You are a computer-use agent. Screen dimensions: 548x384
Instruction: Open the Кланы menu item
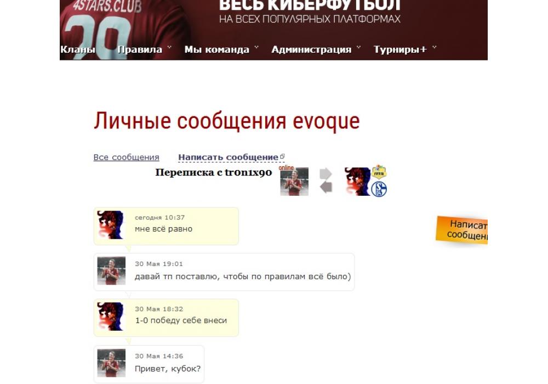pyautogui.click(x=78, y=50)
